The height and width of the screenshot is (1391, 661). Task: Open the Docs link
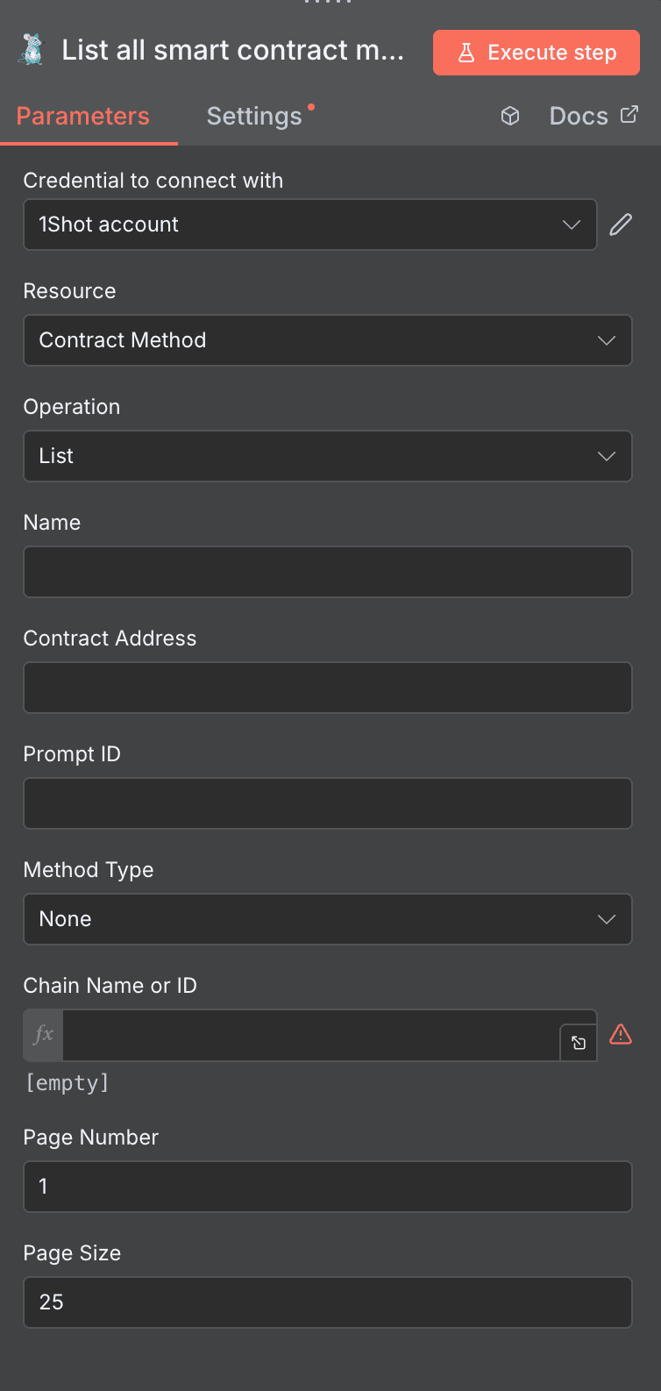click(579, 115)
